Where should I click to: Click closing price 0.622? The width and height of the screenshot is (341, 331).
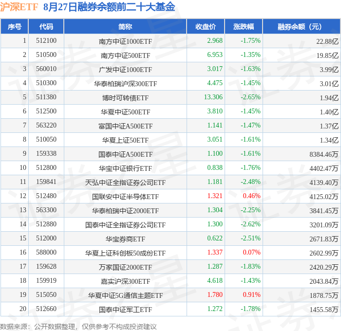(x=215, y=239)
